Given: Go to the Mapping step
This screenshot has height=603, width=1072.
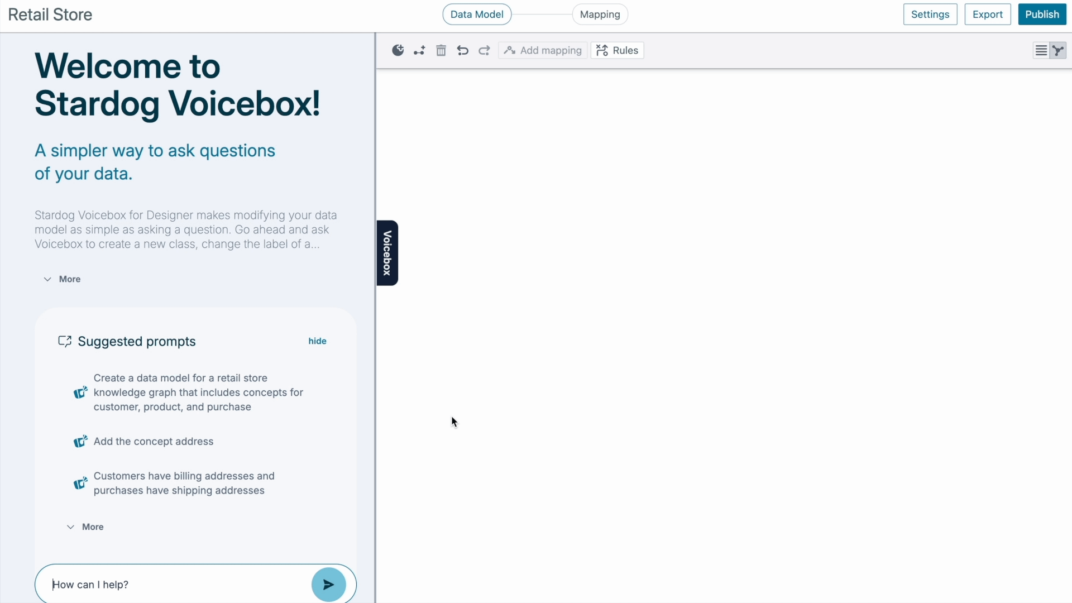Looking at the screenshot, I should pos(600,15).
